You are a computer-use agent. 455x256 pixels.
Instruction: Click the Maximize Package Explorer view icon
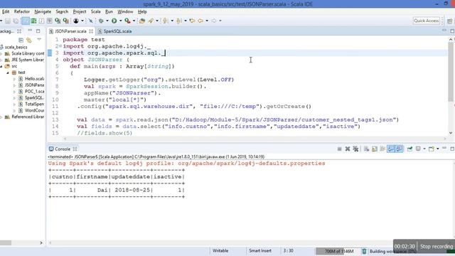[38, 31]
